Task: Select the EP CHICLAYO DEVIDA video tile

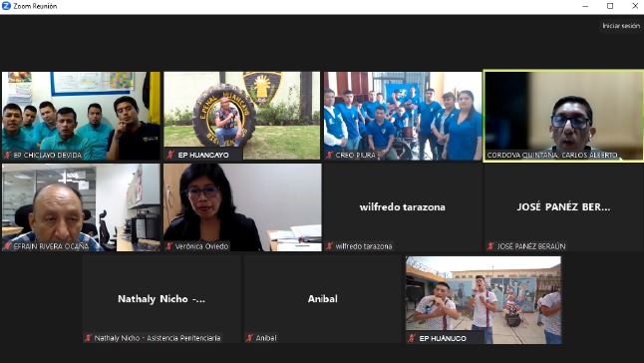Action: pos(81,116)
